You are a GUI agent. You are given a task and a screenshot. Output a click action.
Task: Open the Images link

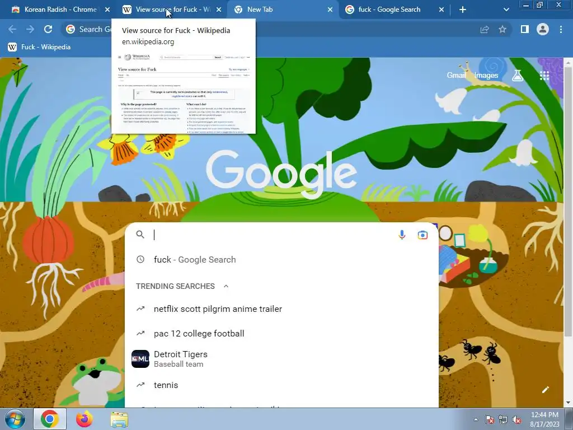[486, 76]
